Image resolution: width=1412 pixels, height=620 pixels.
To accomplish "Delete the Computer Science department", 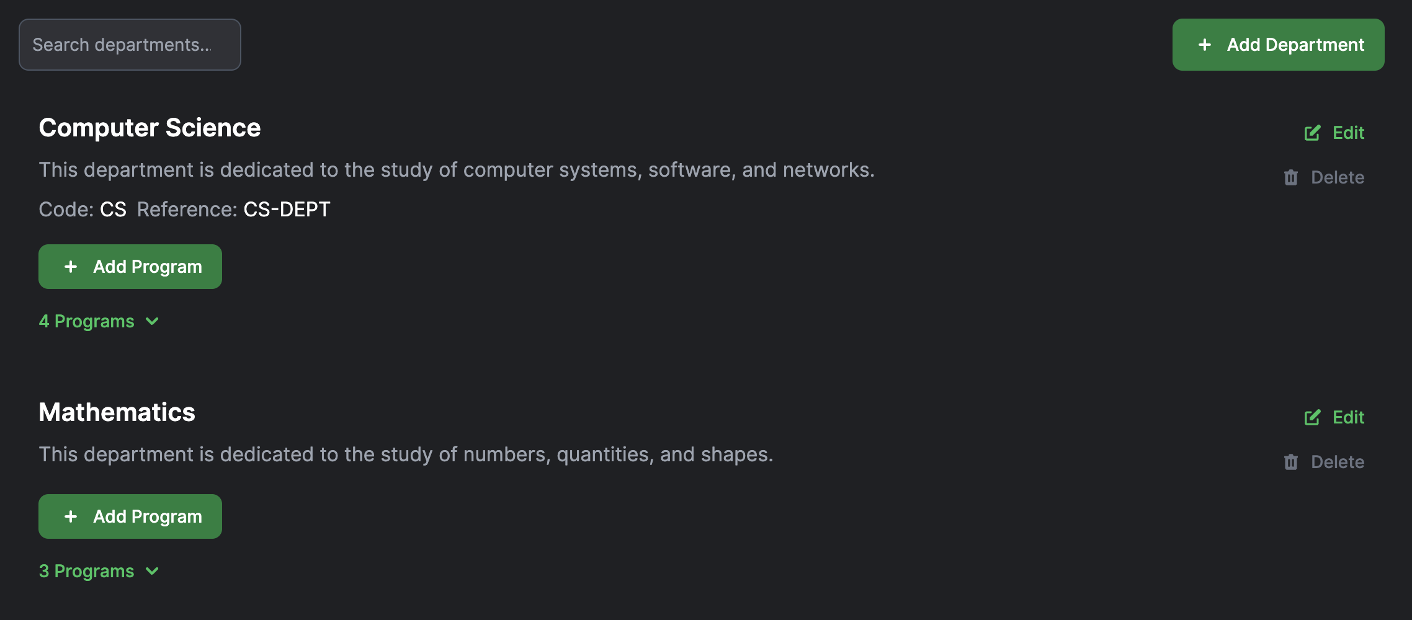I will point(1324,177).
